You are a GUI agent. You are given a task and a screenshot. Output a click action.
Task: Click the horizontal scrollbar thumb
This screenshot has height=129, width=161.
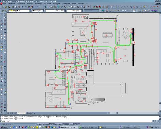pos(117,113)
